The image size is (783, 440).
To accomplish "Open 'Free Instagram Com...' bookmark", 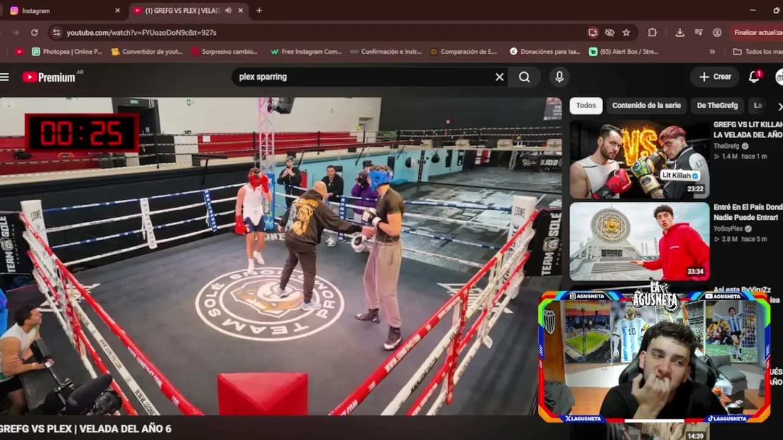I will tap(306, 52).
